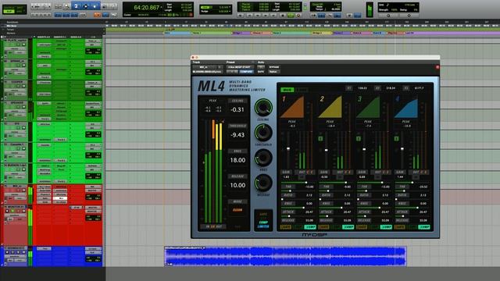Click the Release value 10.00
This screenshot has width=500, height=281.
(x=237, y=185)
